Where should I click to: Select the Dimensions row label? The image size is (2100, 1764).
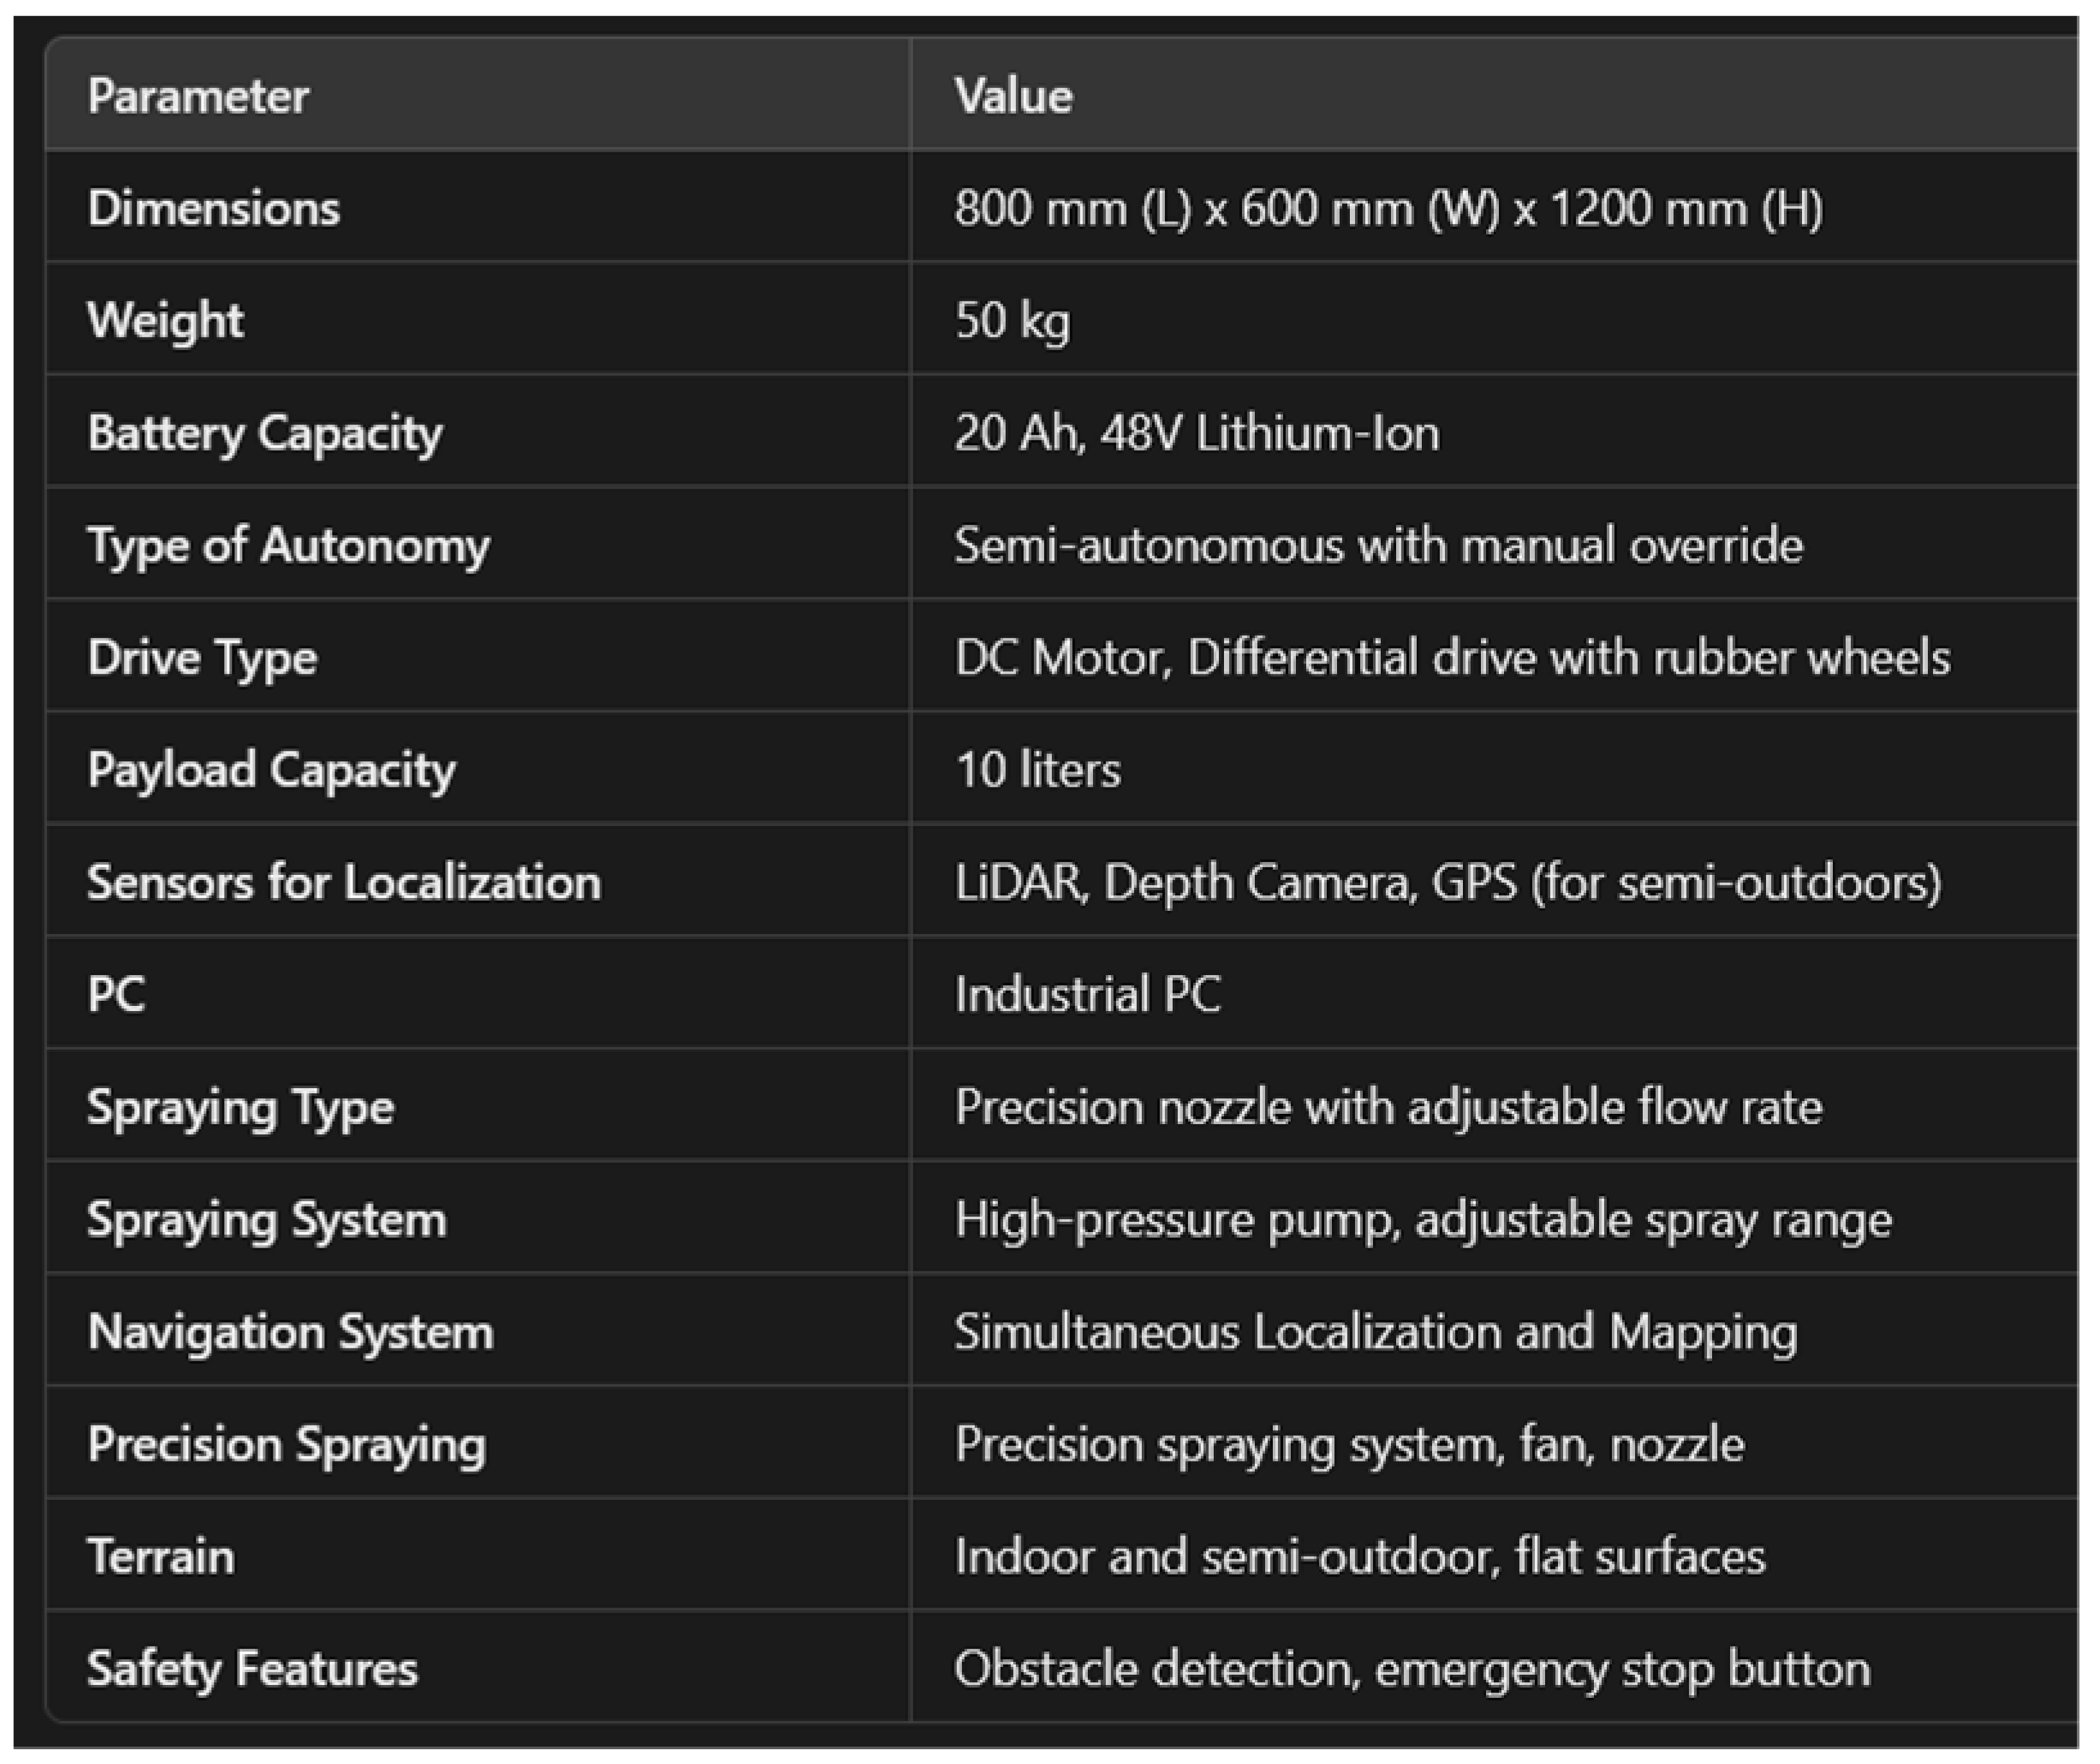click(x=214, y=208)
